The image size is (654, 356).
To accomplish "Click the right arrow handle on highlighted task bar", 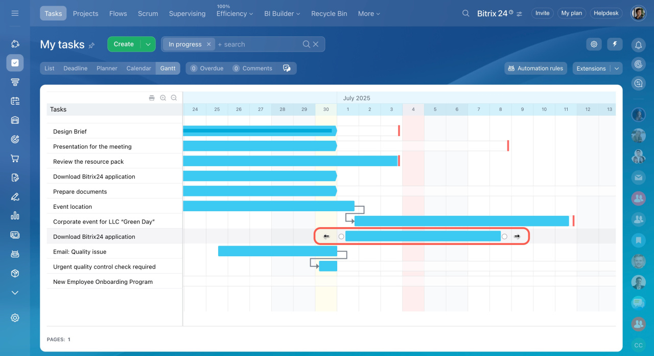I will tap(517, 236).
